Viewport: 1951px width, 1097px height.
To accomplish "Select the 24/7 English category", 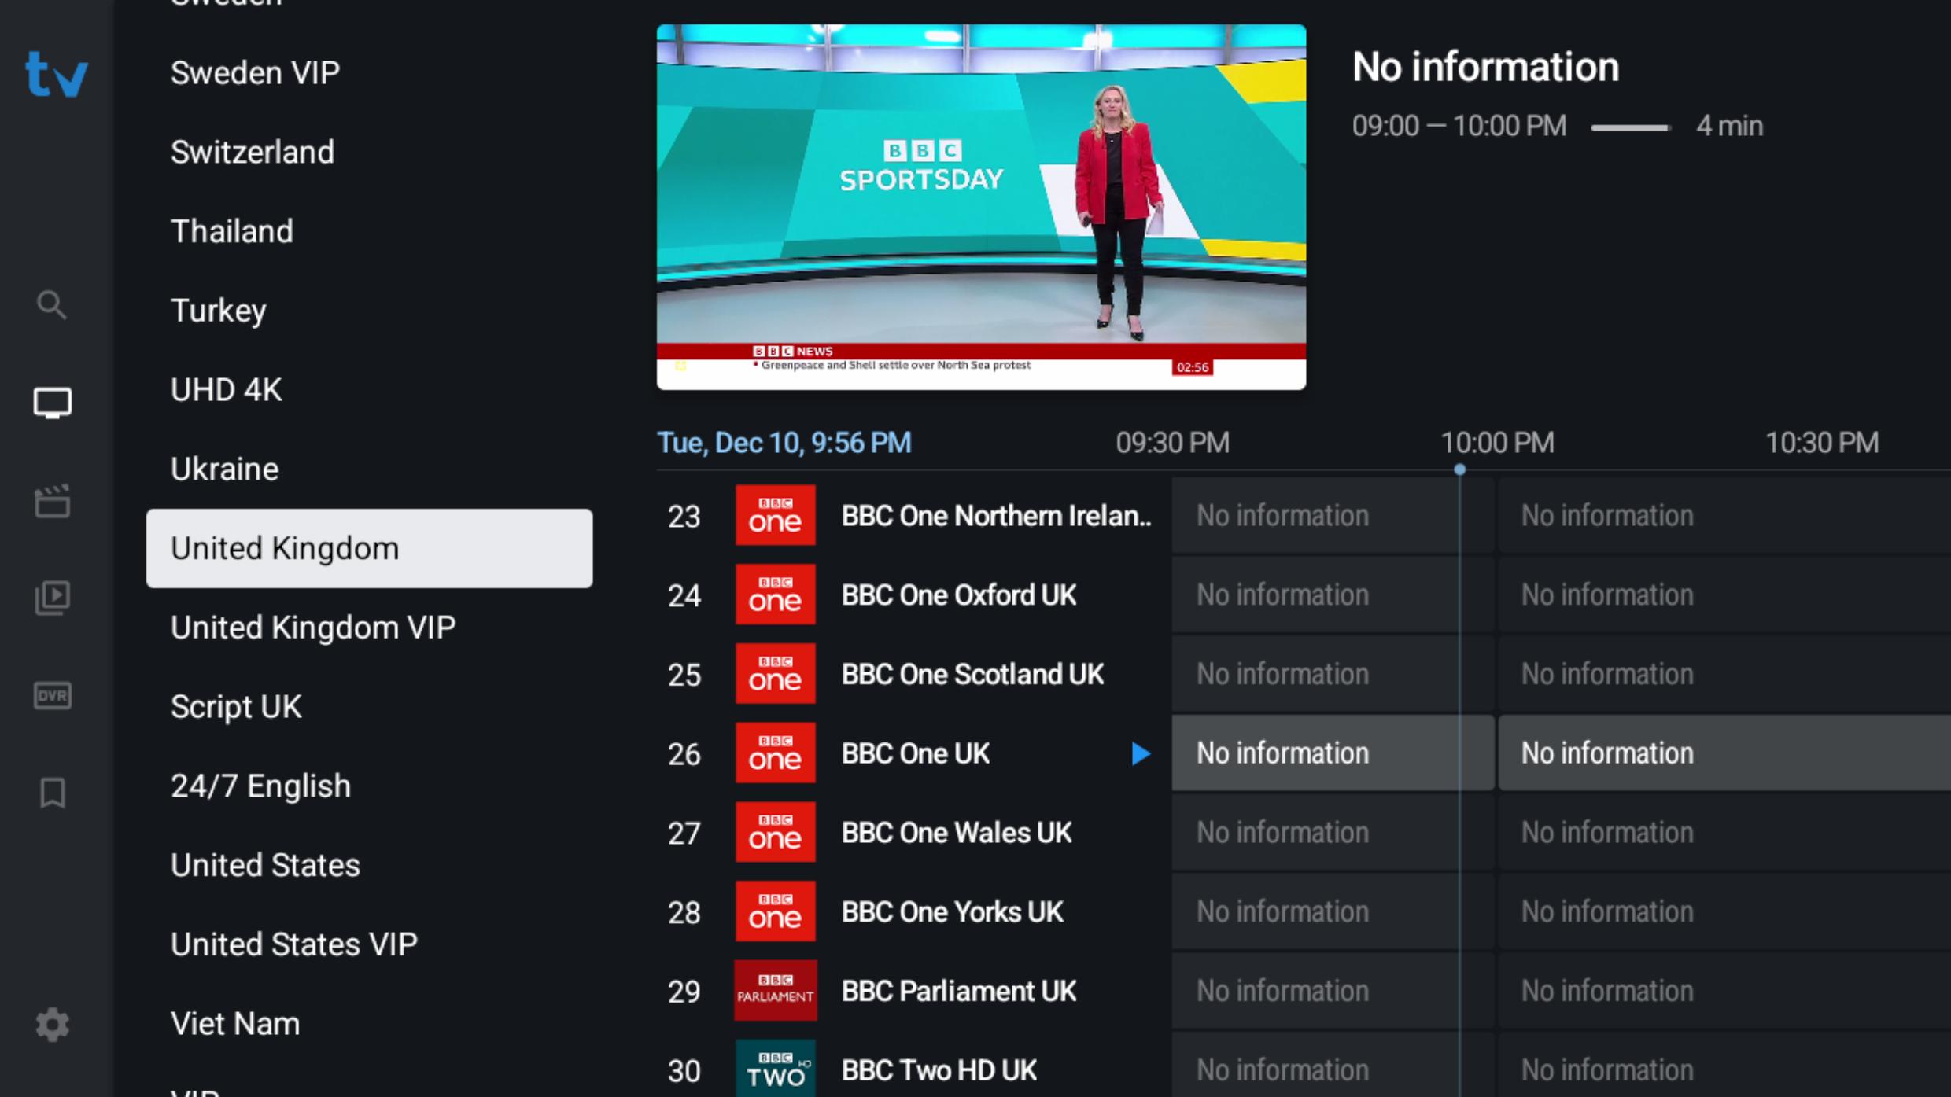I will point(369,786).
